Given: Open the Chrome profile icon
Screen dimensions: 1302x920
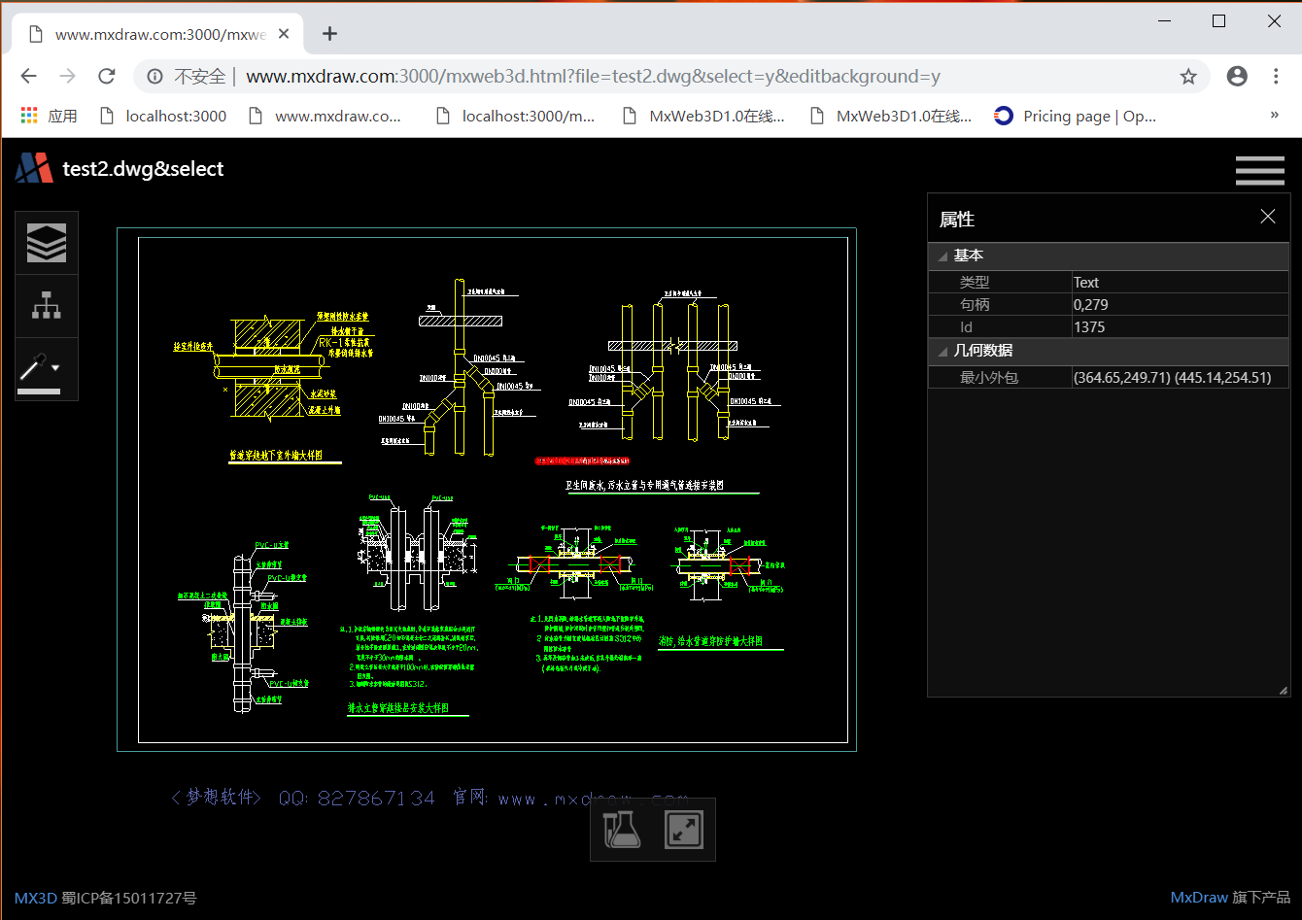Looking at the screenshot, I should coord(1237,76).
